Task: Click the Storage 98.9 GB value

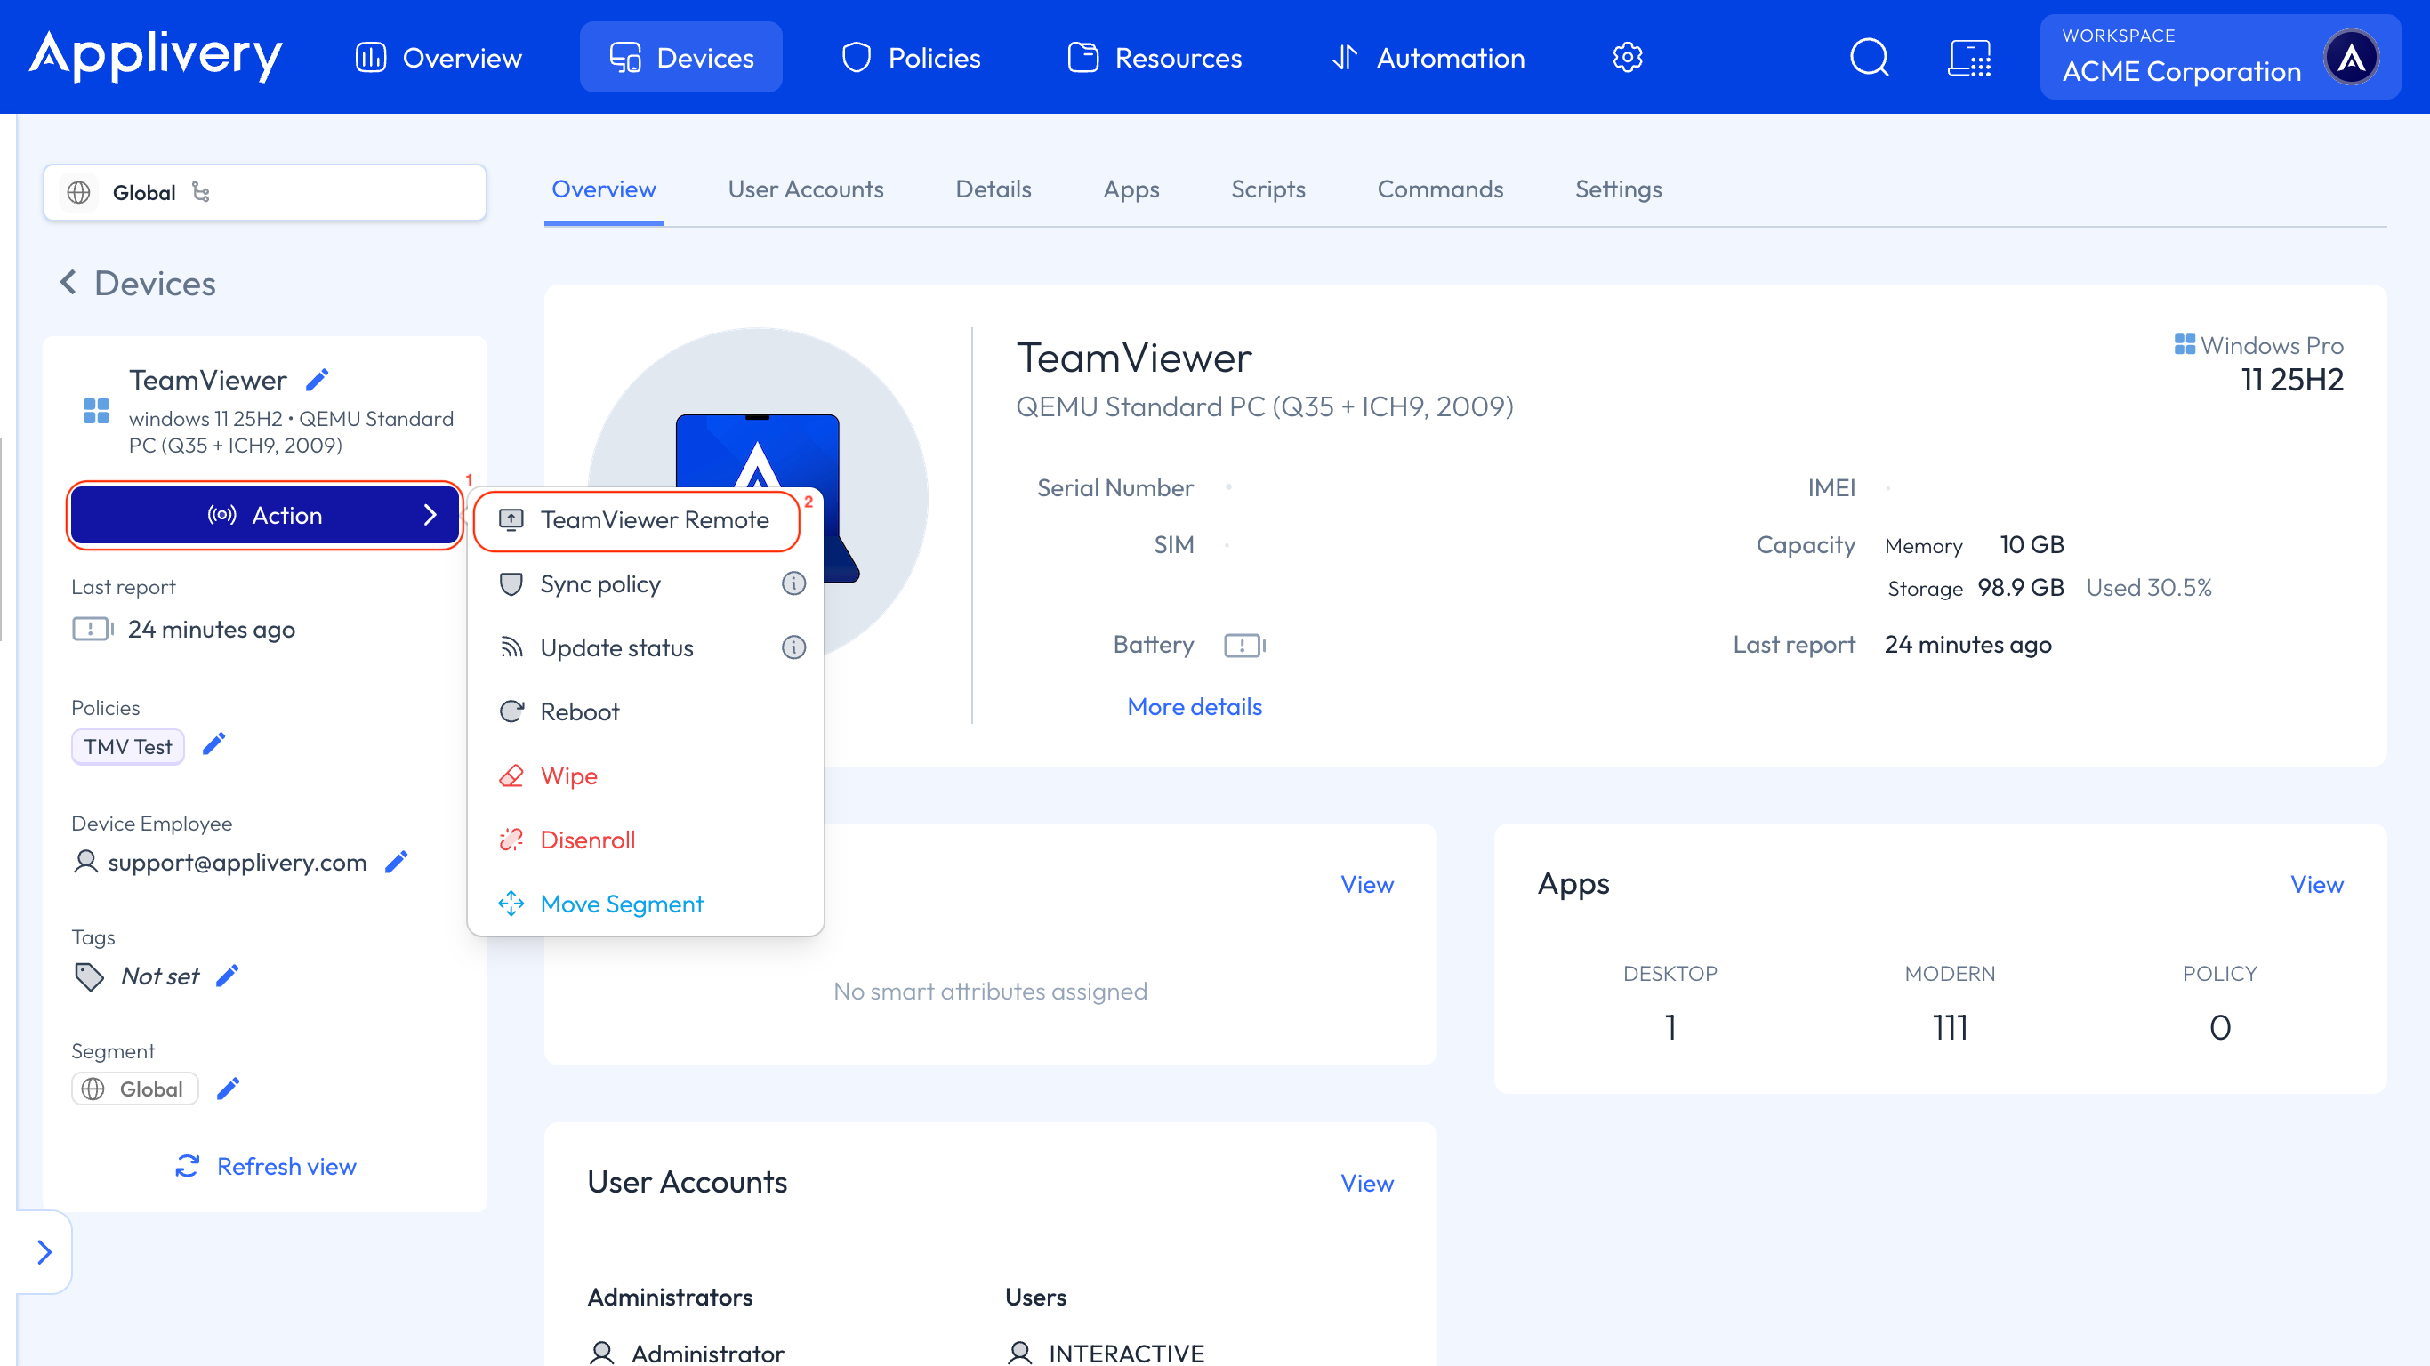Action: pos(2021,588)
